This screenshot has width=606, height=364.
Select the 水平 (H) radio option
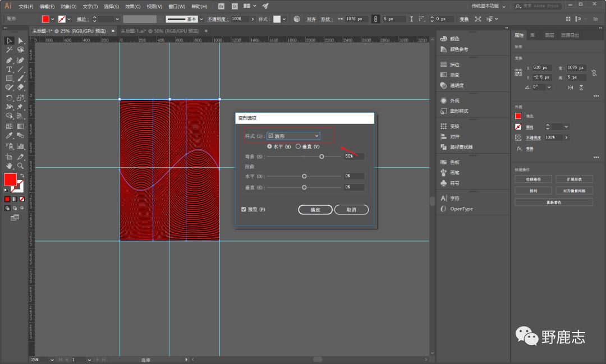tap(270, 146)
